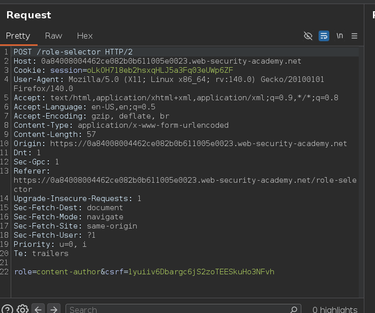Click the Accept header line
This screenshot has height=313, width=375.
tap(176, 98)
